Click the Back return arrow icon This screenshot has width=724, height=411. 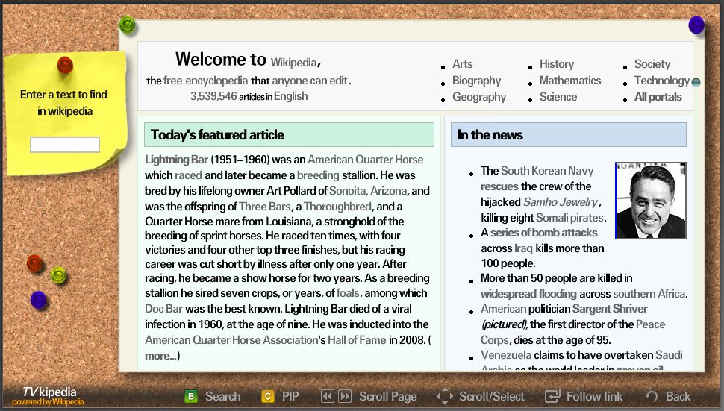click(652, 396)
